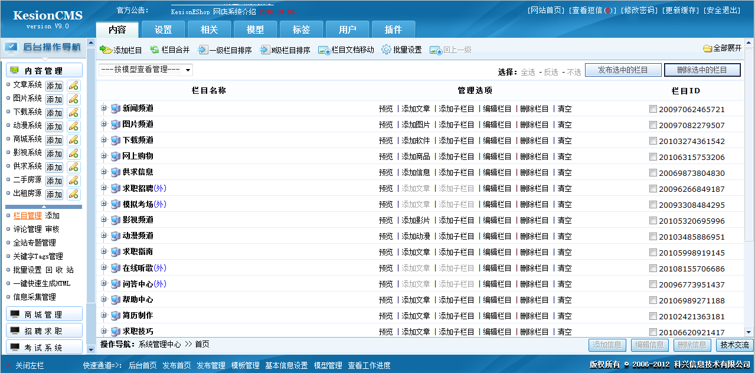
Task: Check the box for ID 20105320695996
Action: pos(653,221)
